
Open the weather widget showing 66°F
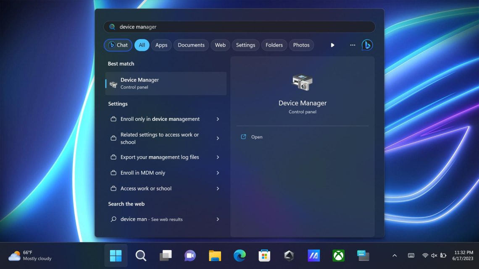pos(30,256)
